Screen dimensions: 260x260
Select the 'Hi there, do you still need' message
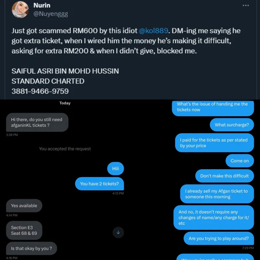click(37, 122)
